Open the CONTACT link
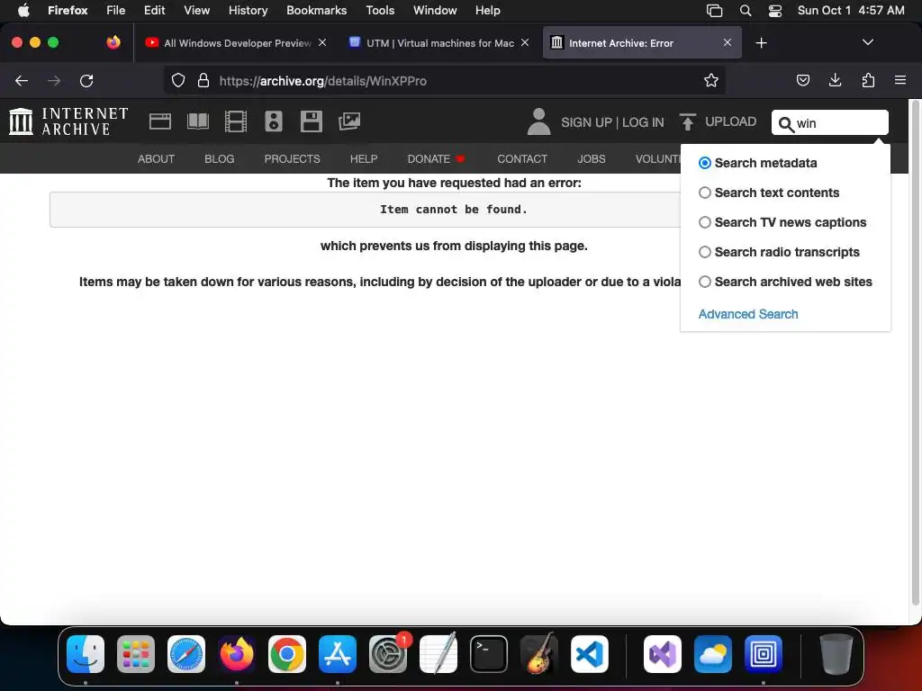 point(522,158)
